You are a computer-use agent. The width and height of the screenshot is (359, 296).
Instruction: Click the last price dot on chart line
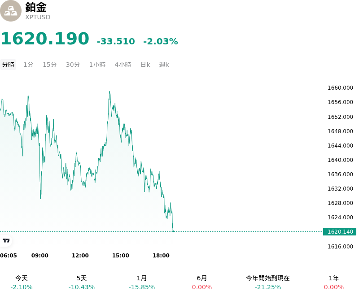pyautogui.click(x=173, y=231)
